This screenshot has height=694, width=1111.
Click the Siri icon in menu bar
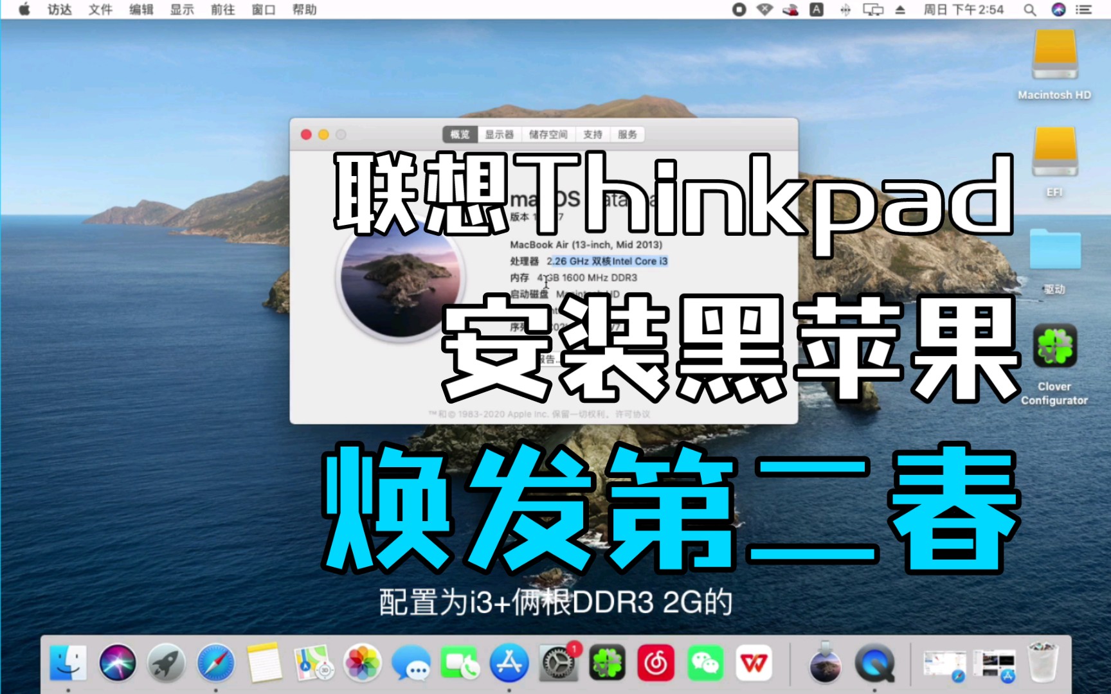point(1058,10)
